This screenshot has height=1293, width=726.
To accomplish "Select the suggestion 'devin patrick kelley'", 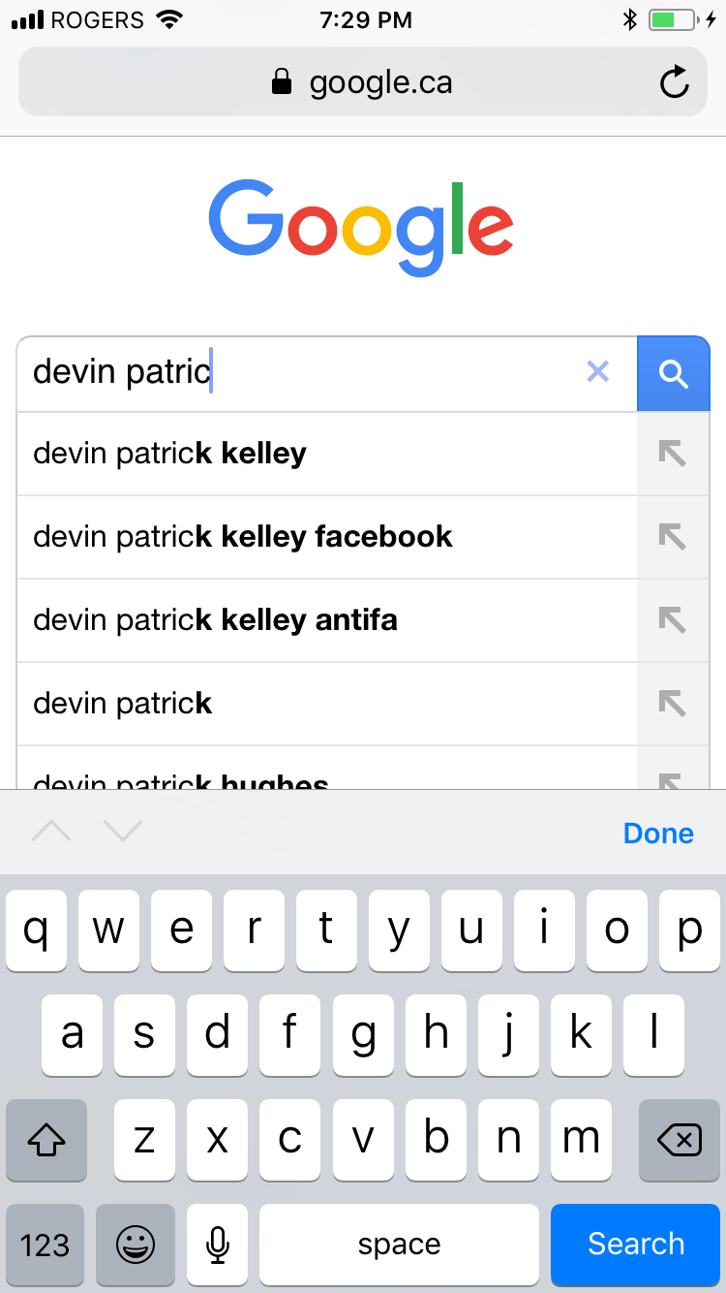I will 290,453.
